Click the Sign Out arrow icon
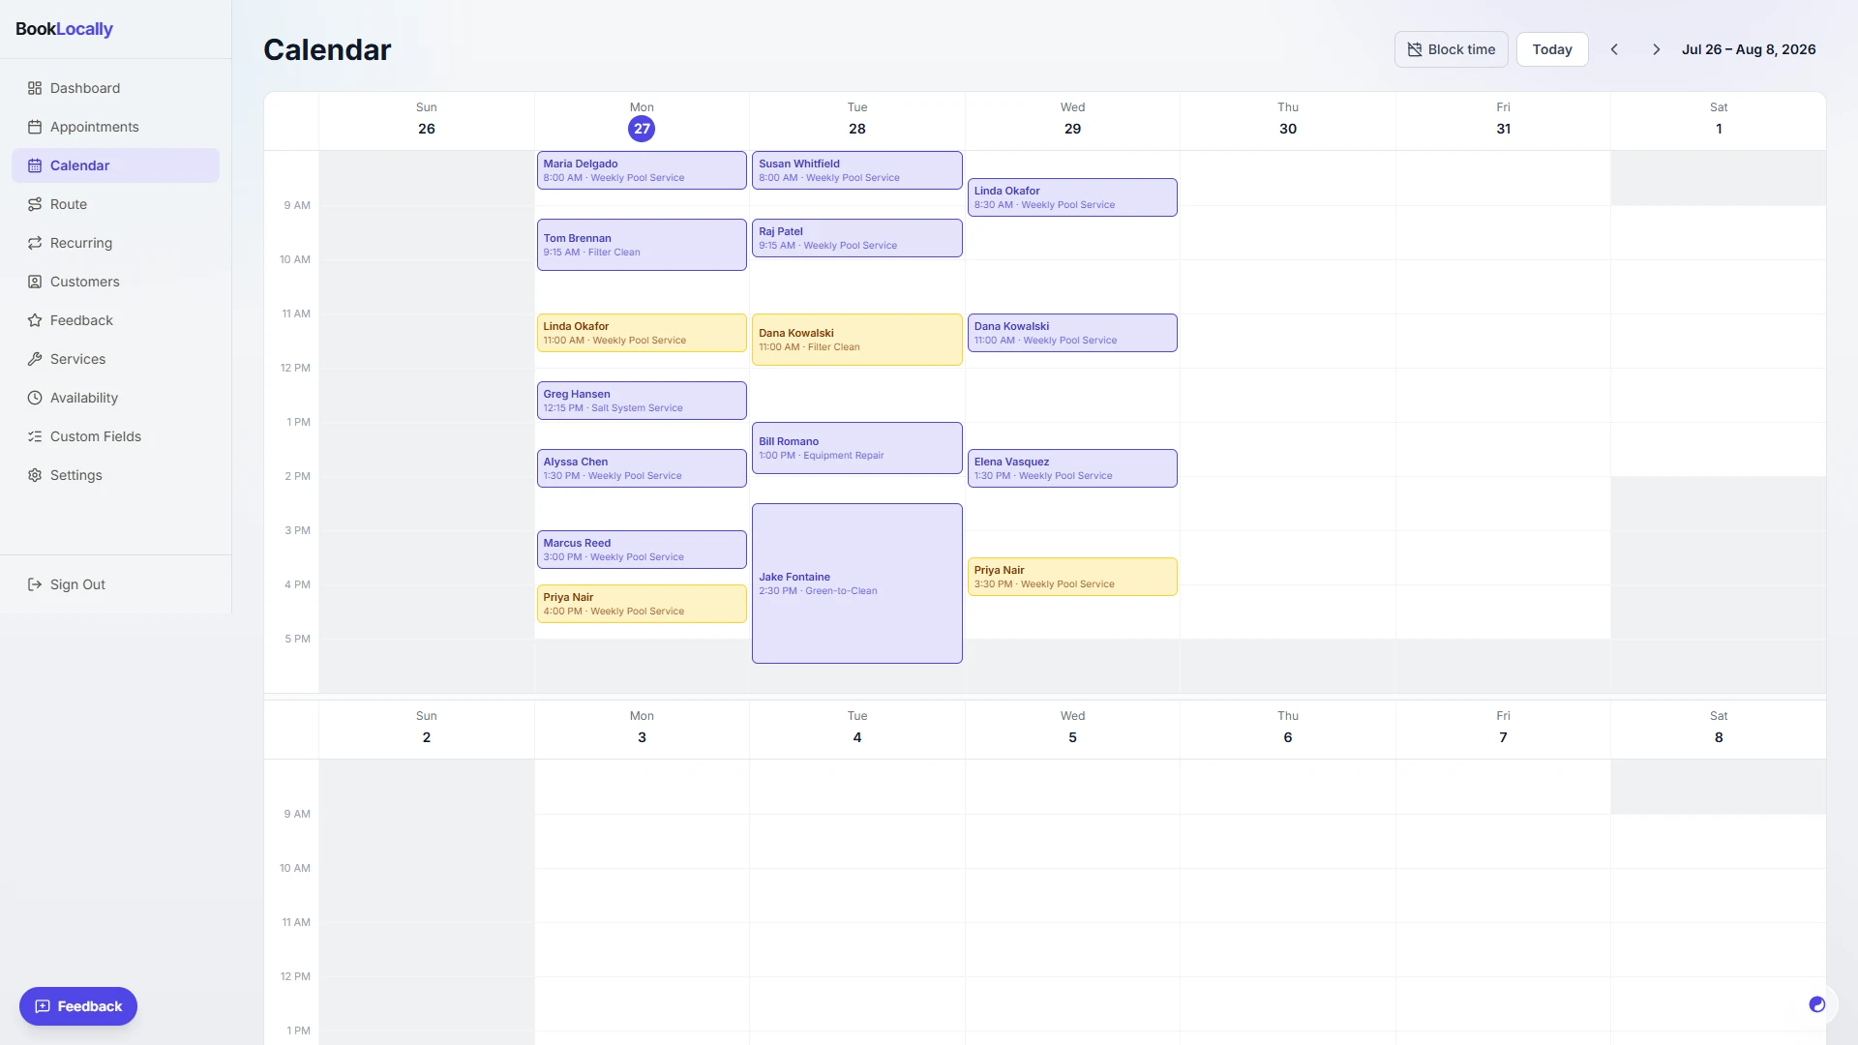 (35, 584)
